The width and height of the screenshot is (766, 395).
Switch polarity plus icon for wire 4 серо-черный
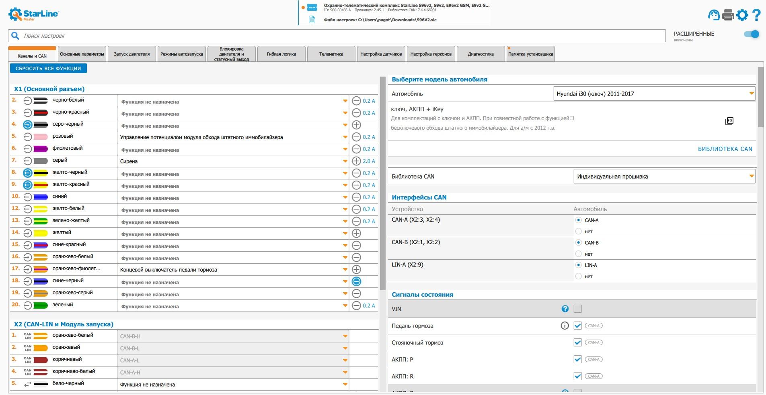[356, 125]
